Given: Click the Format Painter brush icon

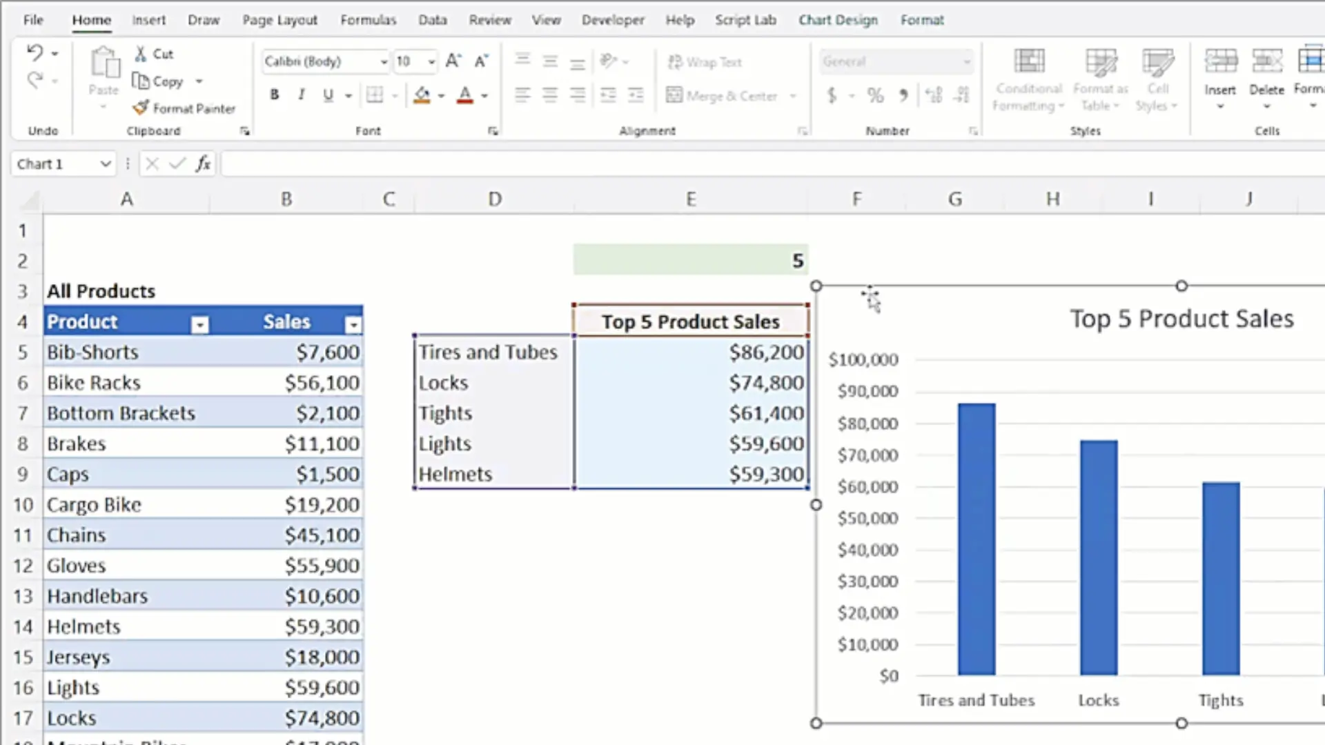Looking at the screenshot, I should click(141, 108).
